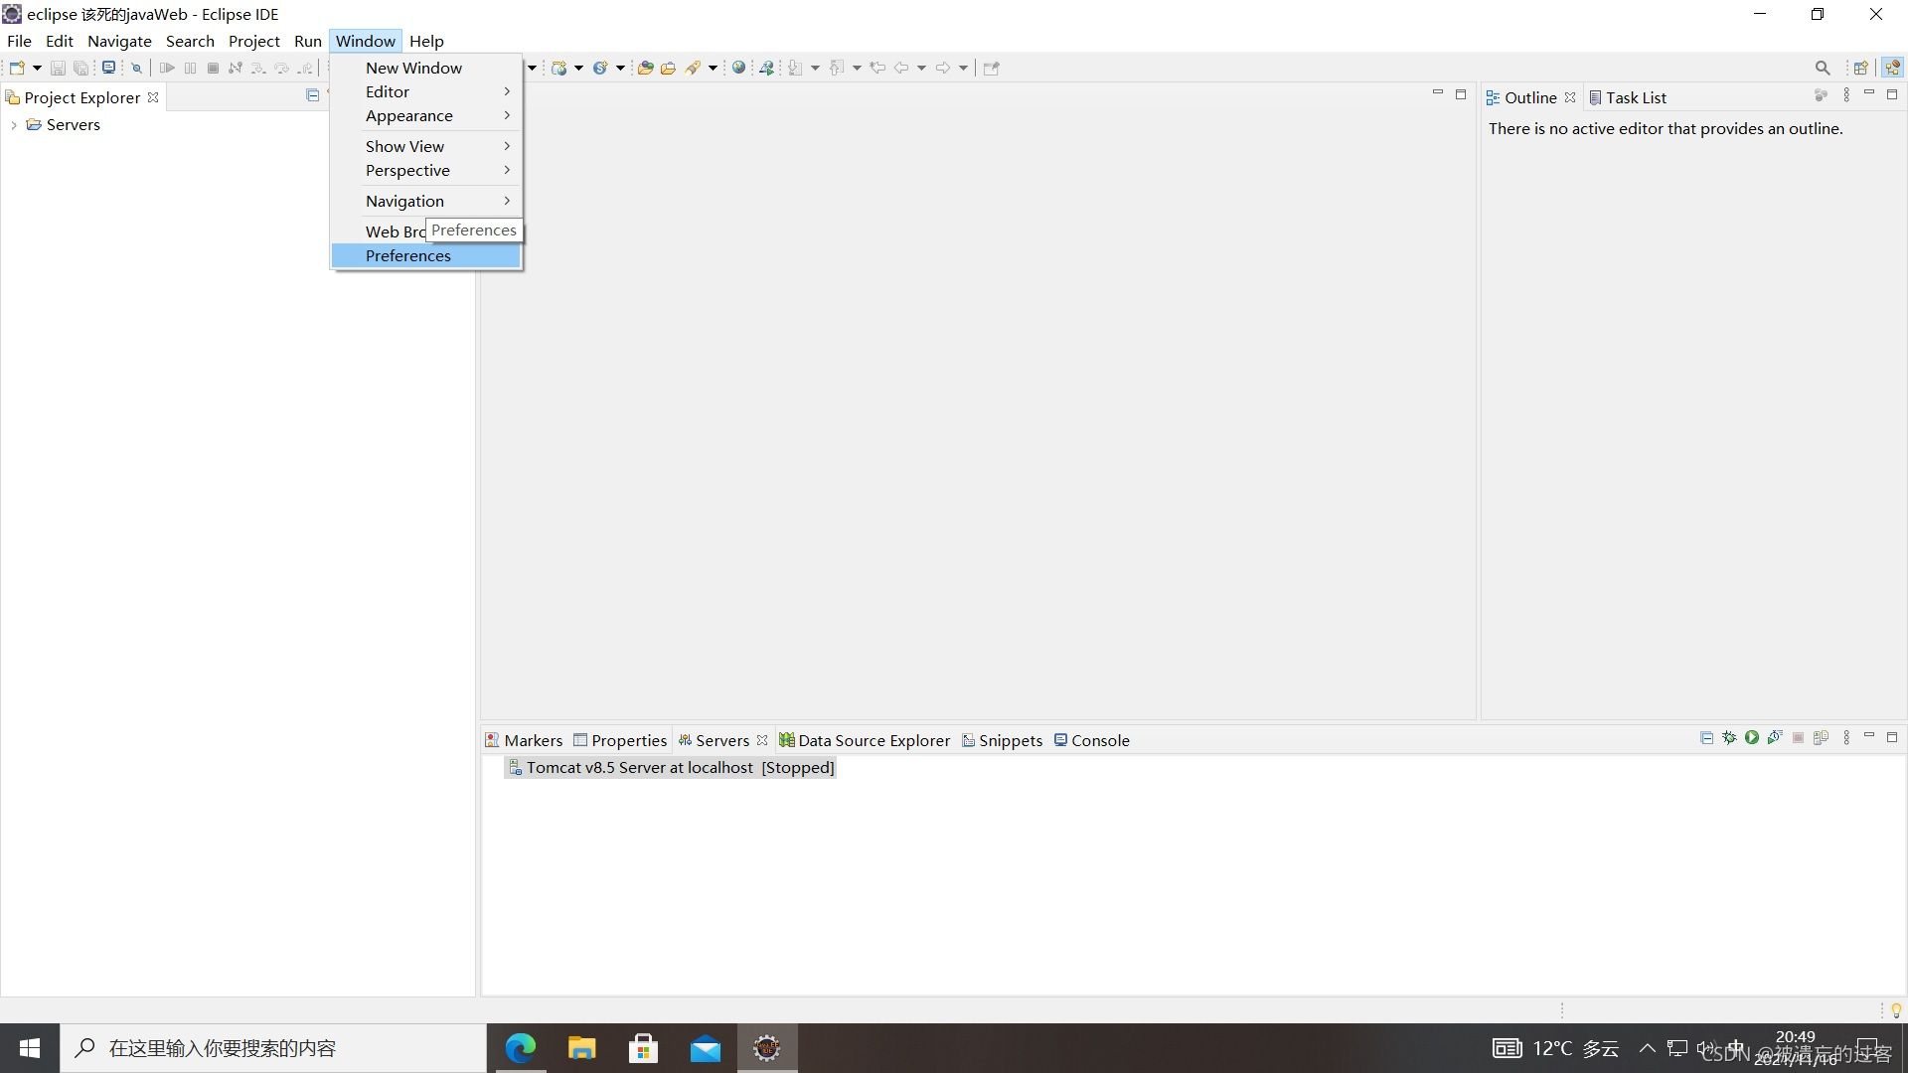Toggle minimize the Servers panel
The image size is (1908, 1073).
tap(1868, 736)
